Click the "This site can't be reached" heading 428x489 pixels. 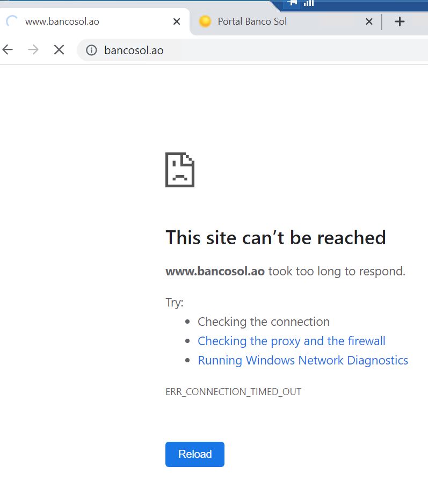tap(275, 237)
